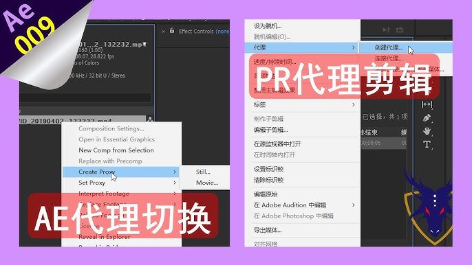472x265 pixels.
Task: Close the Effect Controls panel with its x
Action: coord(163,32)
